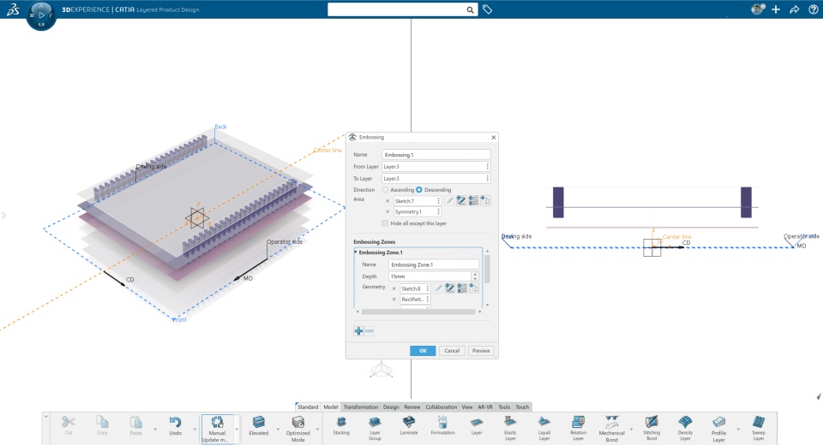
Task: Remove Sketch.7 from Area list
Action: click(x=387, y=201)
